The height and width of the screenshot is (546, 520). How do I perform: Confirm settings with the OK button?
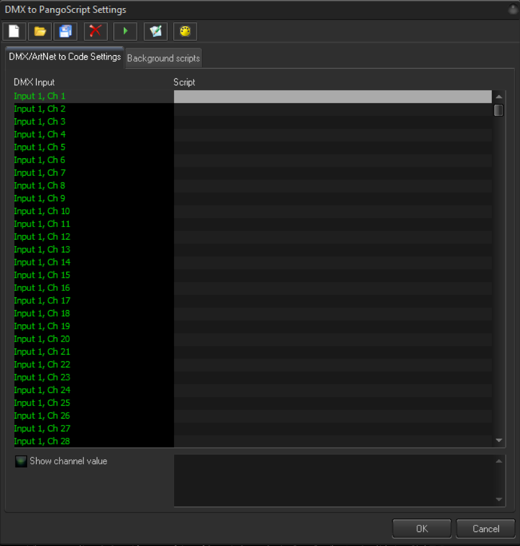click(422, 528)
